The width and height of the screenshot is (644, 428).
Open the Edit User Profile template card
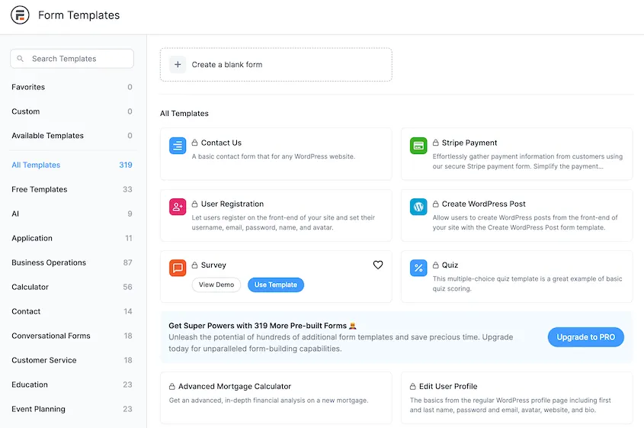tap(517, 397)
